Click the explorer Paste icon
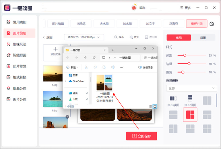Image resolution: width=221 pixels, height=149 pixels. coord(104,67)
